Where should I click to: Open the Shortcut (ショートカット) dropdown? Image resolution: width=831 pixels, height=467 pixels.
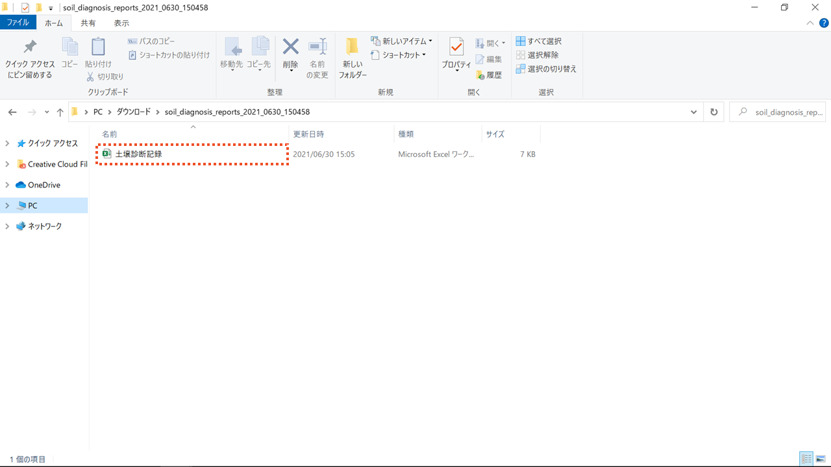pyautogui.click(x=398, y=55)
